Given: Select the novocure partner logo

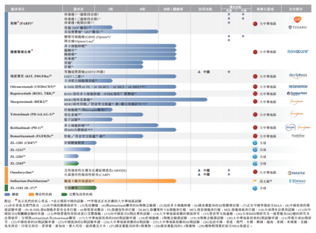Looking at the screenshot, I should (298, 51).
